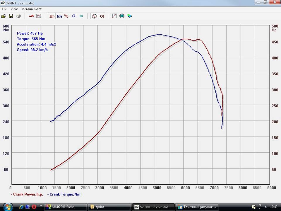The image size is (281, 211).
Task: Open the View menu
Action: (14, 9)
